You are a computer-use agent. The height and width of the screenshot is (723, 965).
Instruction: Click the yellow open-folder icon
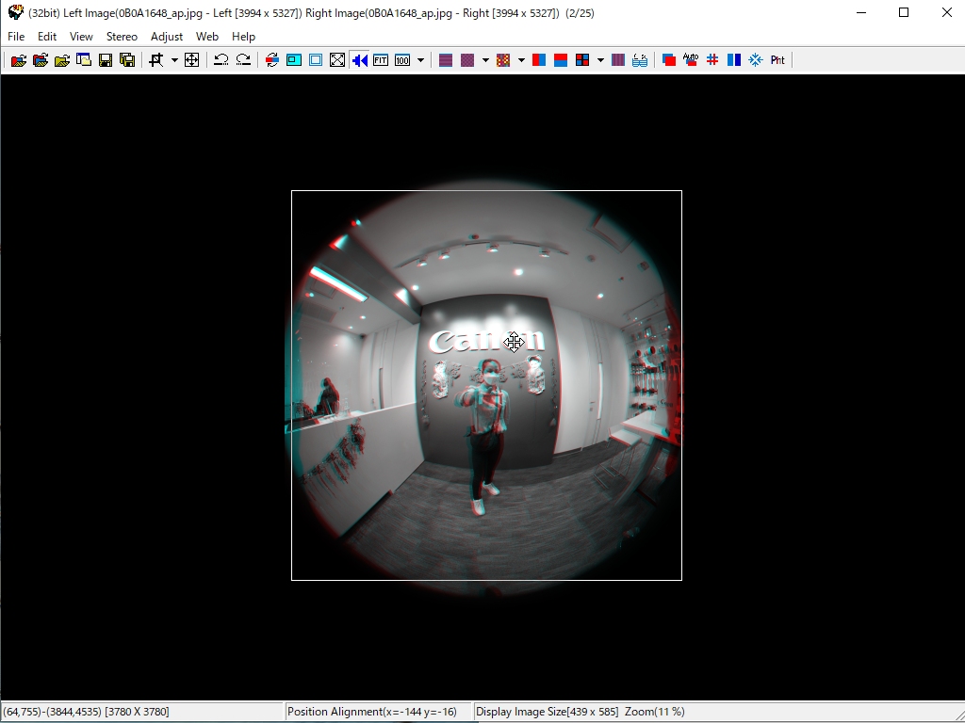tap(62, 59)
